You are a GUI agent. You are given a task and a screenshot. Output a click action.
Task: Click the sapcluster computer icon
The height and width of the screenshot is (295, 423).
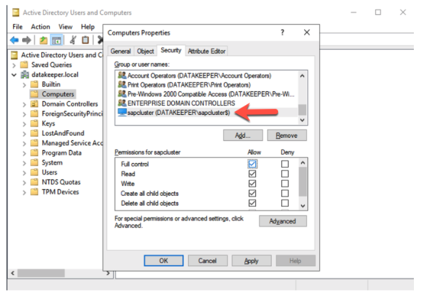(x=122, y=112)
